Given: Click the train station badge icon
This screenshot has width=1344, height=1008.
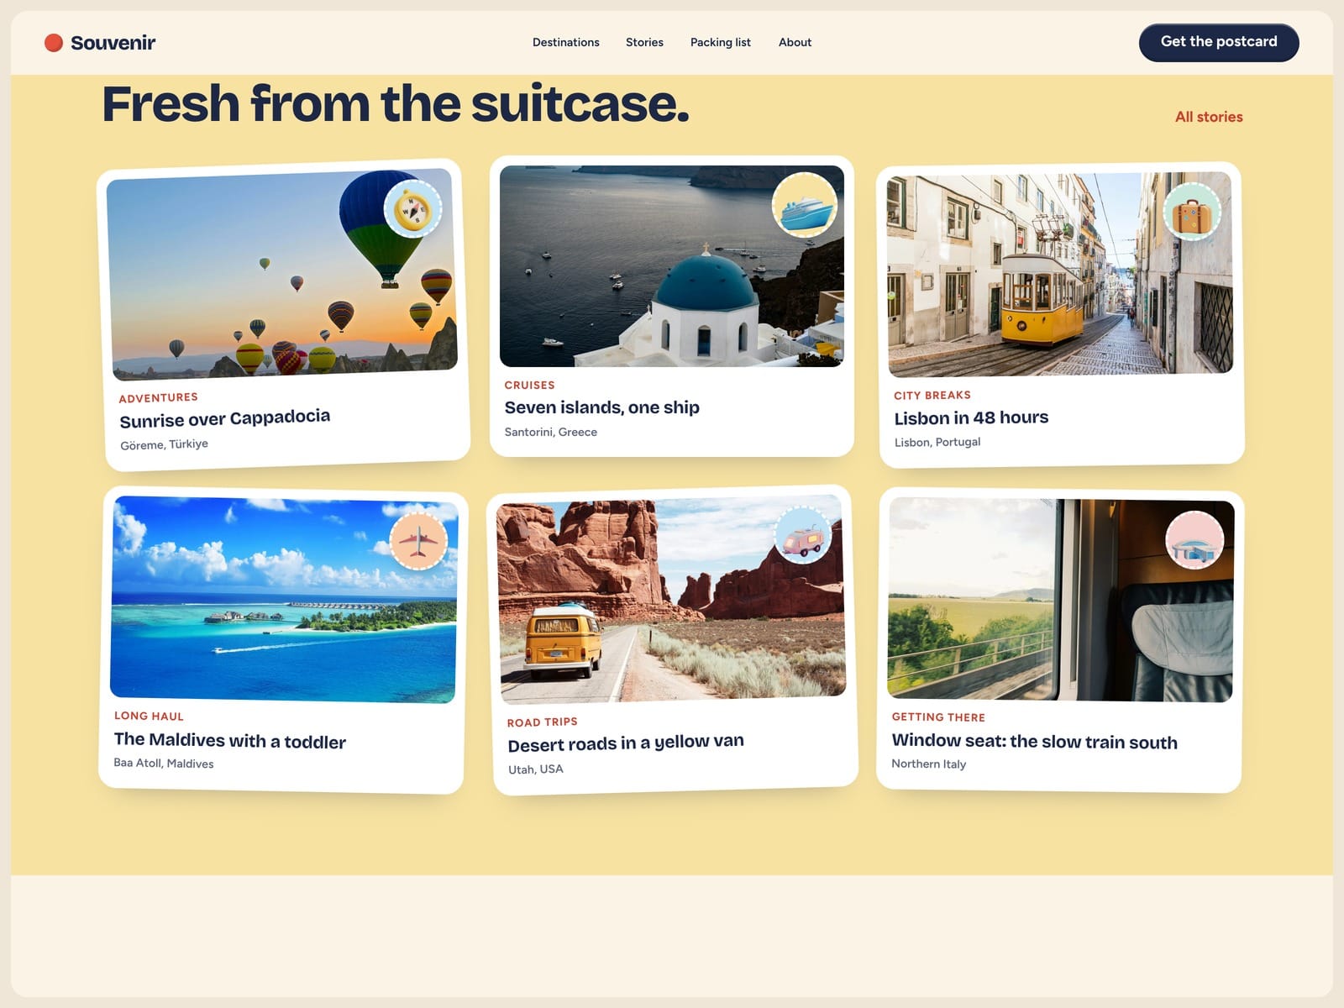Looking at the screenshot, I should click(x=1194, y=539).
